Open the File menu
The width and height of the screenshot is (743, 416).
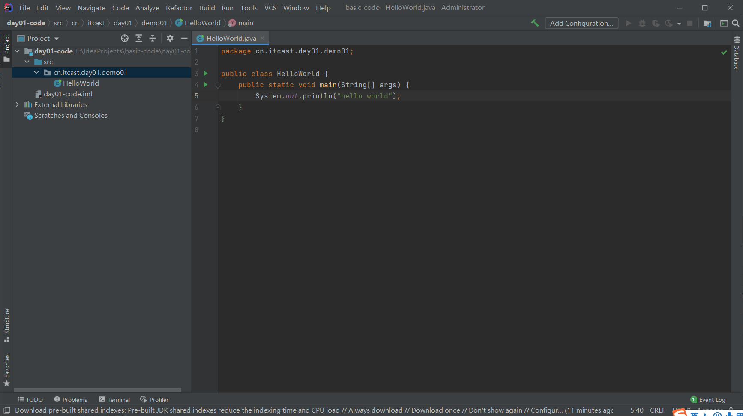click(x=24, y=8)
